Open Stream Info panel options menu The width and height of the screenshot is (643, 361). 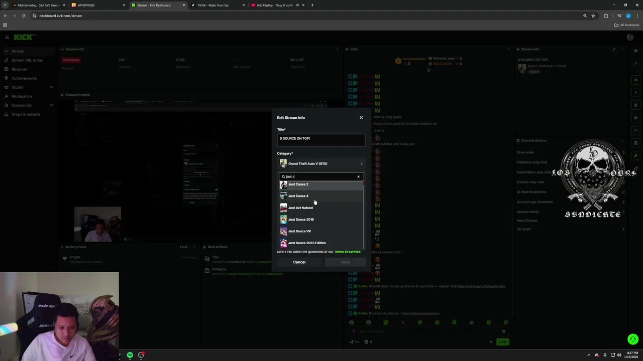[x=622, y=49]
